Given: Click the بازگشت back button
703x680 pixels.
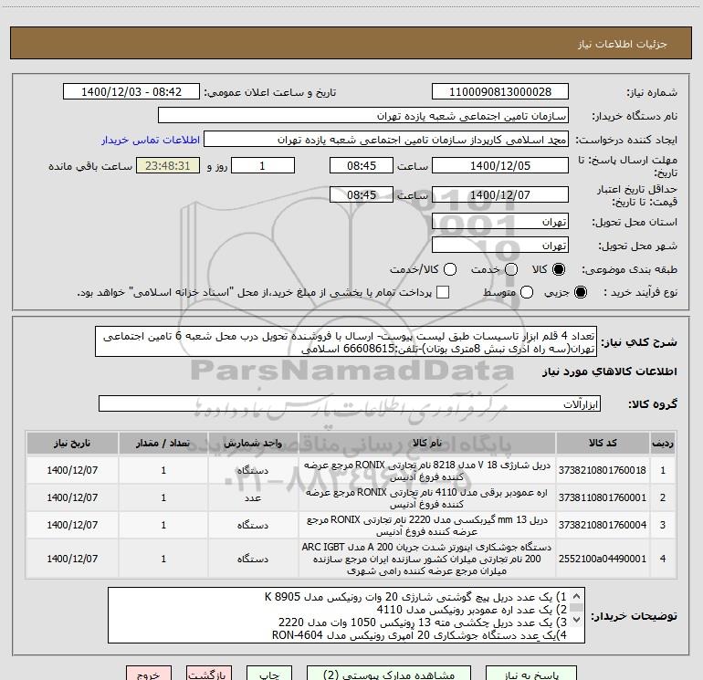Looking at the screenshot, I should coord(209,674).
